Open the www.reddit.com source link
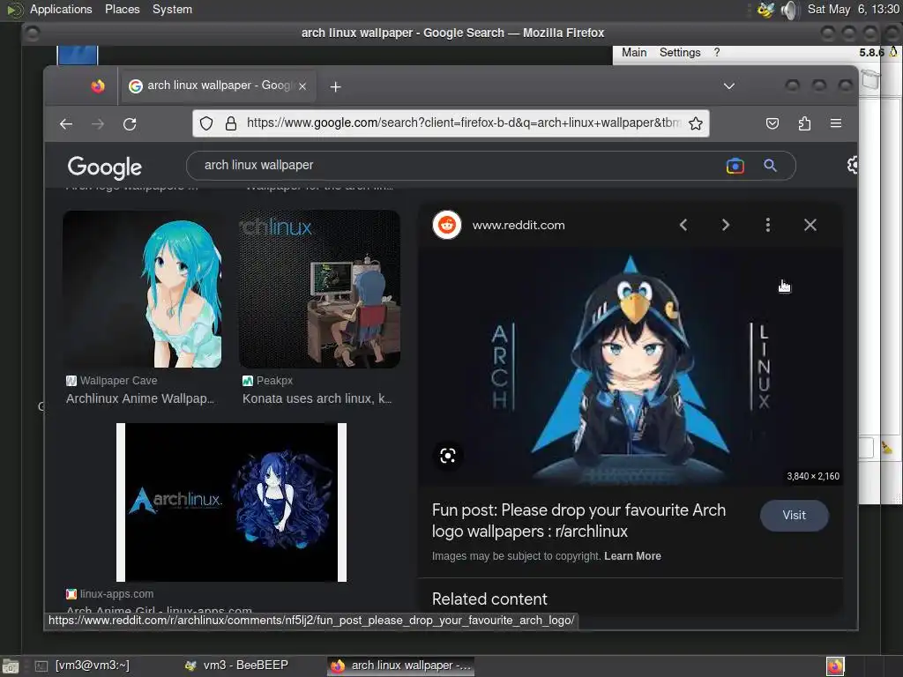This screenshot has width=903, height=677. pos(519,225)
